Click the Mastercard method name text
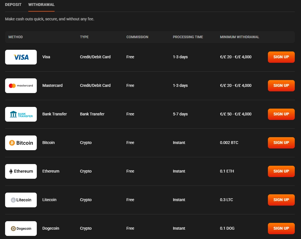The height and width of the screenshot is (239, 301). tap(52, 86)
